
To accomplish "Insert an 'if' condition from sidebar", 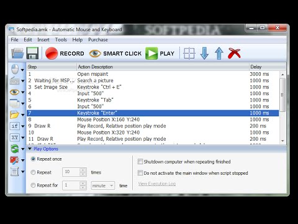I will 15,126.
